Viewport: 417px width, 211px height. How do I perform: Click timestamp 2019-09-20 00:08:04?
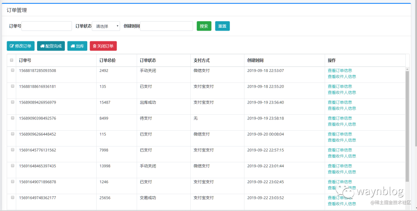point(265,134)
